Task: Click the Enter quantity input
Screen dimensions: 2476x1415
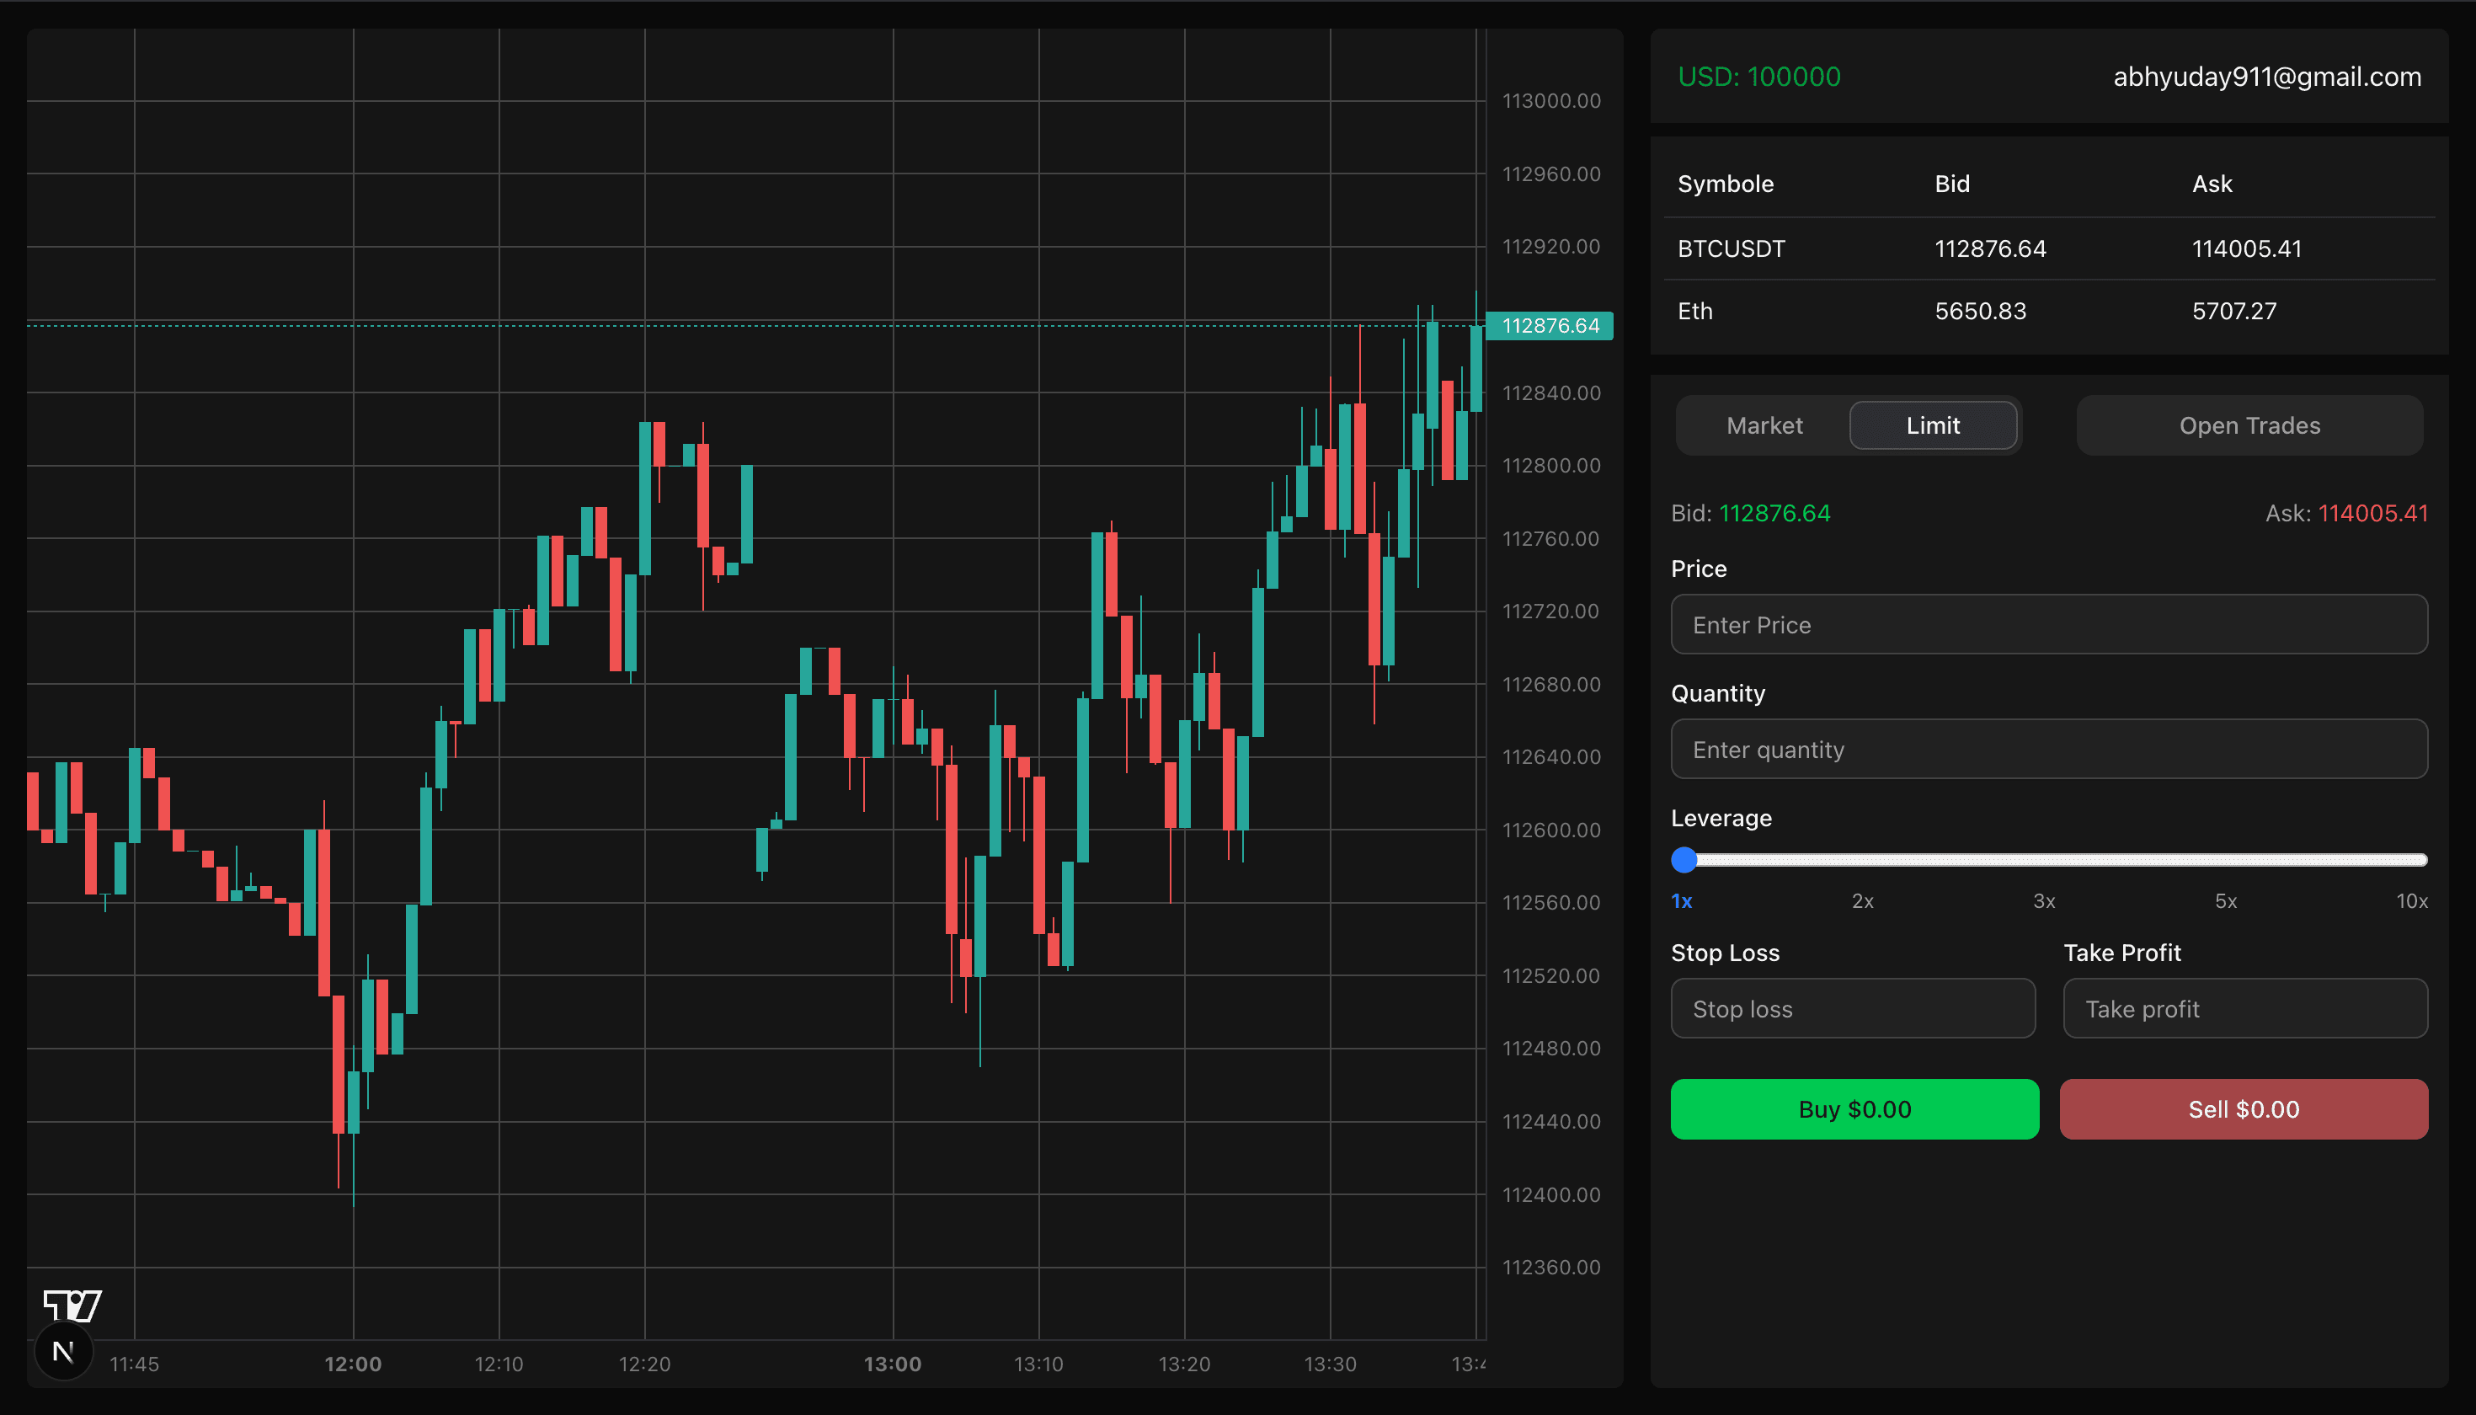Action: click(x=2048, y=750)
